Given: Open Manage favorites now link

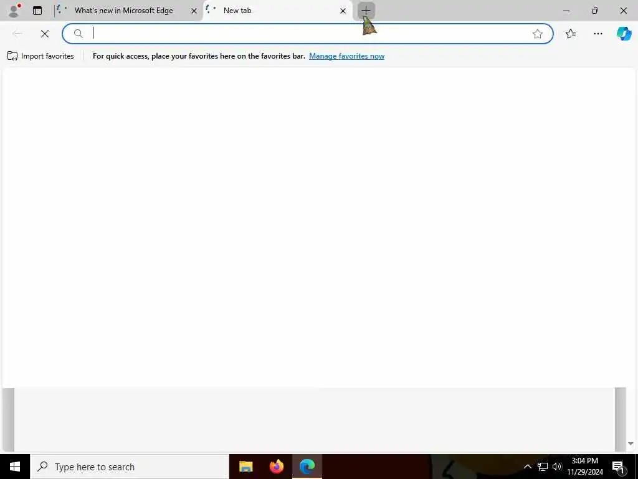Looking at the screenshot, I should point(346,56).
